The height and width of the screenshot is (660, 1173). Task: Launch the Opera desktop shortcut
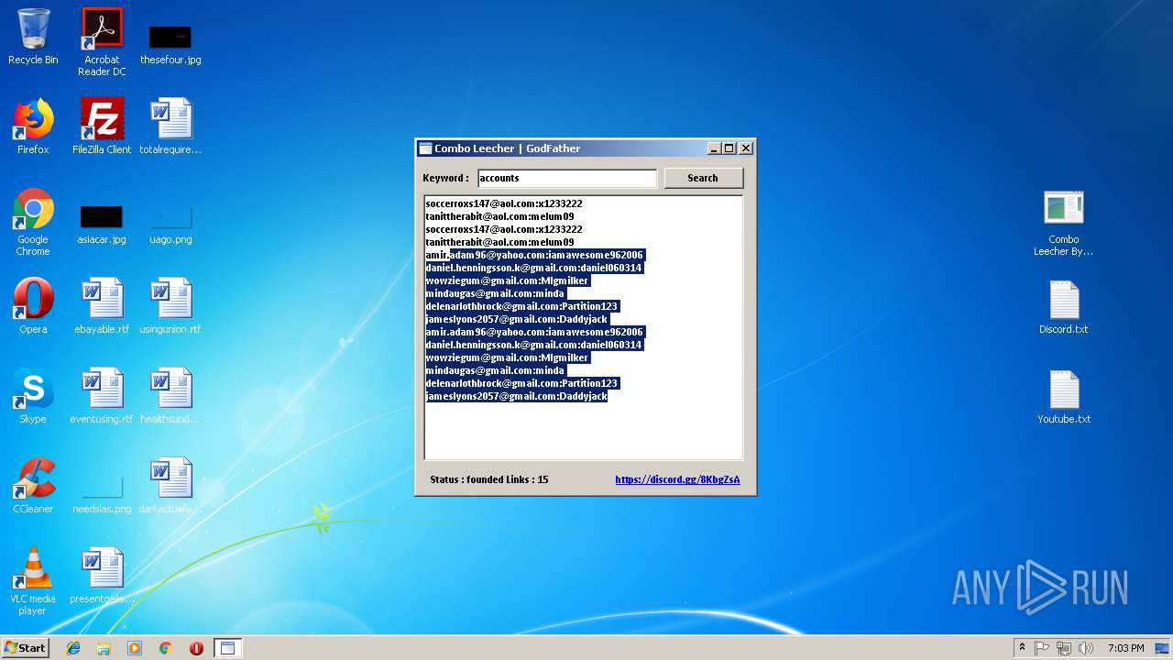coord(33,306)
